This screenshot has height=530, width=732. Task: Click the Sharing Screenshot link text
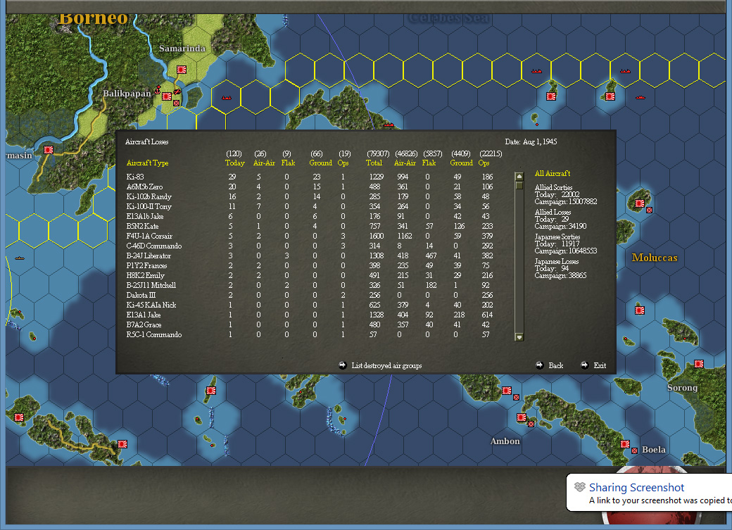(636, 488)
